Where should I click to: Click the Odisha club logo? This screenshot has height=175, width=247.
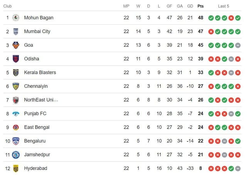tap(16, 59)
